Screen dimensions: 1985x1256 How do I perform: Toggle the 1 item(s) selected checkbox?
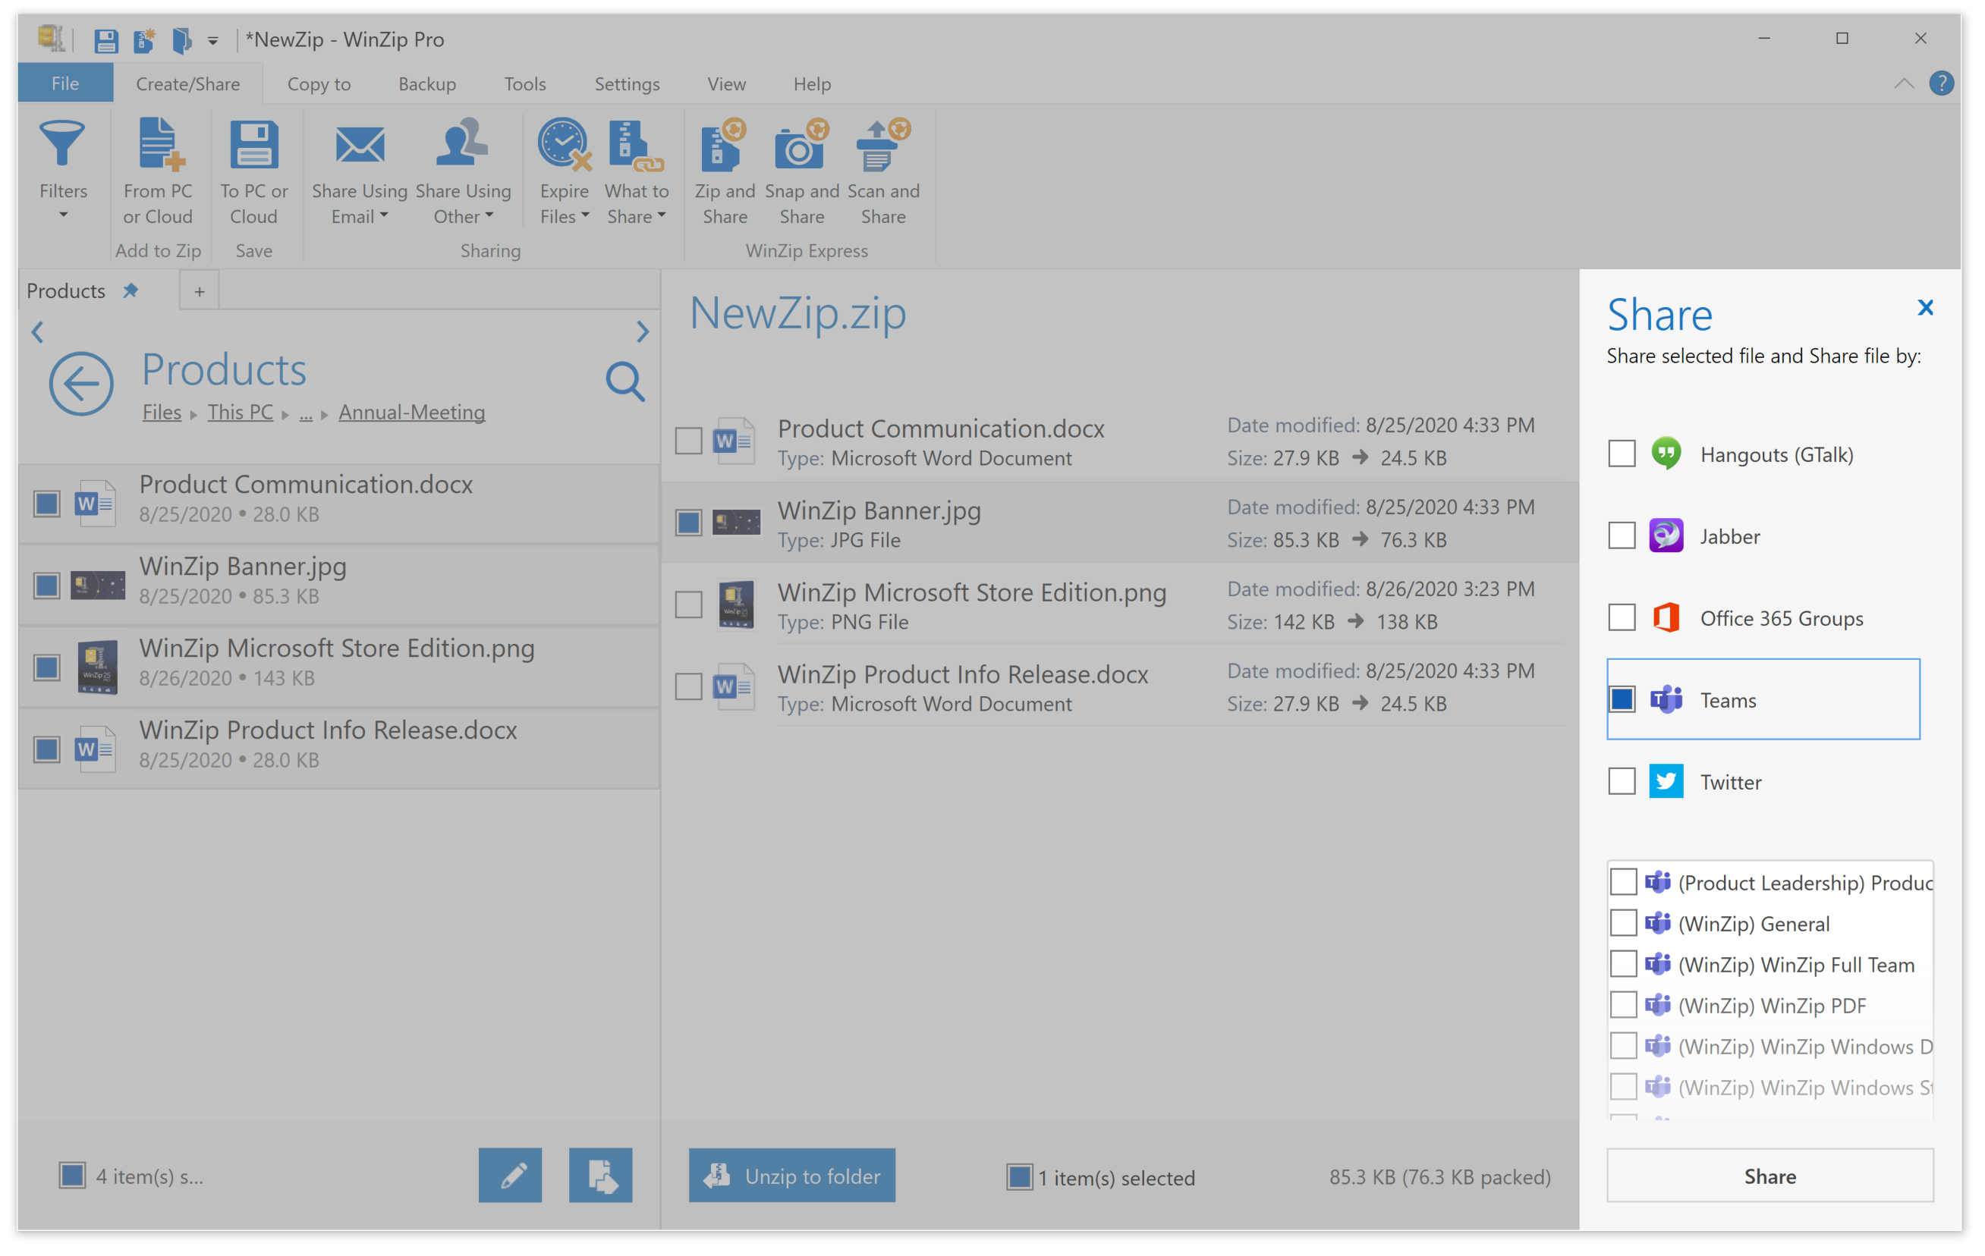1019,1176
